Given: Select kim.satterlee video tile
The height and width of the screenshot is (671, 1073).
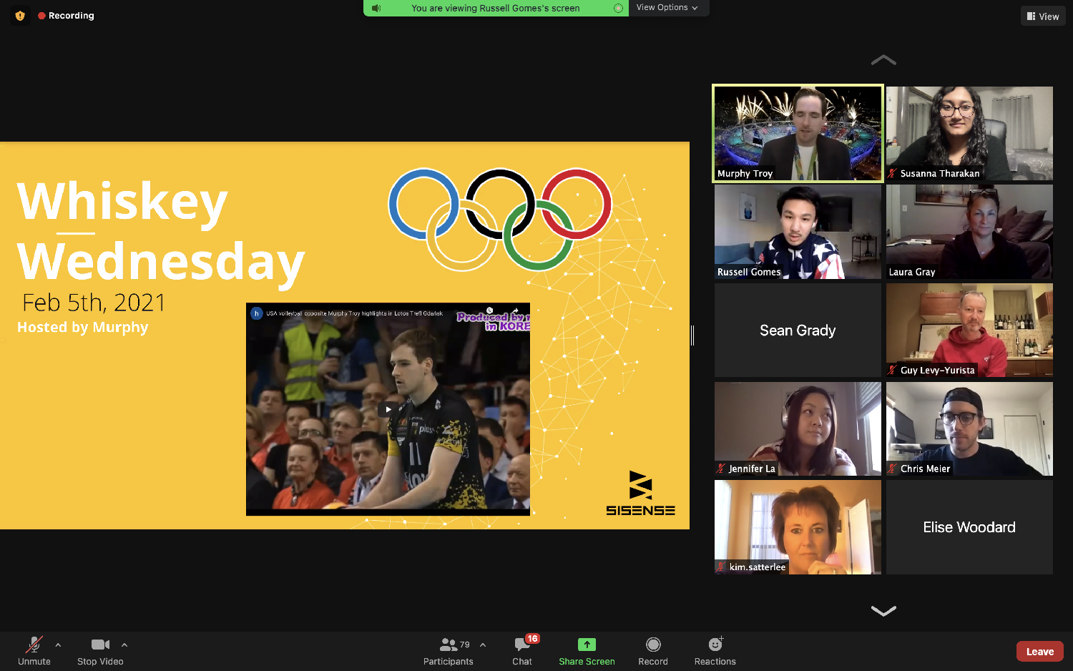Looking at the screenshot, I should tap(798, 527).
